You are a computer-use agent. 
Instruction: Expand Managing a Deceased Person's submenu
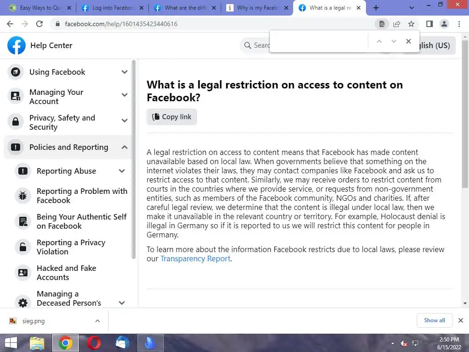pyautogui.click(x=121, y=302)
